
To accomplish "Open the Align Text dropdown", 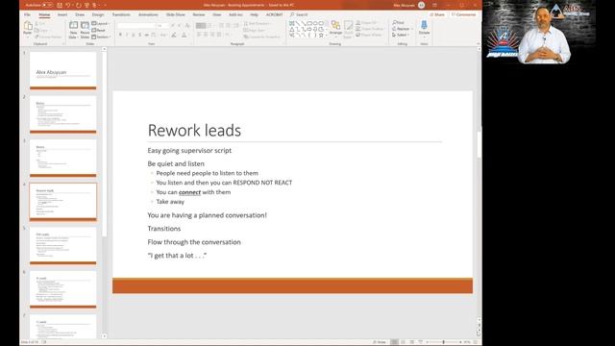I will tap(256, 30).
